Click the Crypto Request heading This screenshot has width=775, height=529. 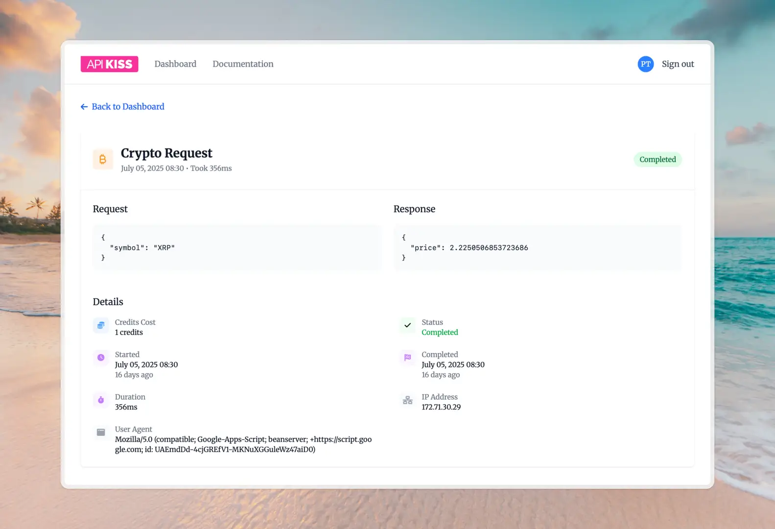pos(166,153)
